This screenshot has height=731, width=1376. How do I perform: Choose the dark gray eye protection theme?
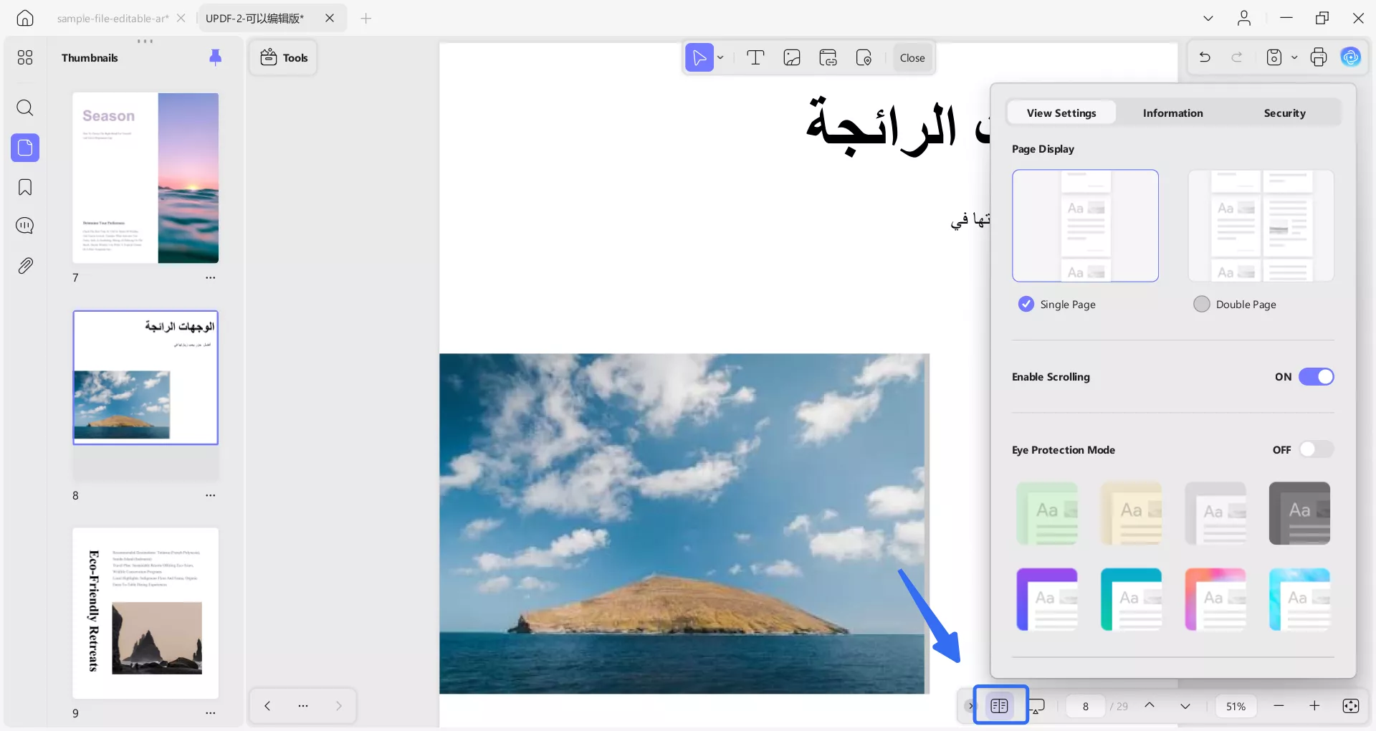(1299, 513)
